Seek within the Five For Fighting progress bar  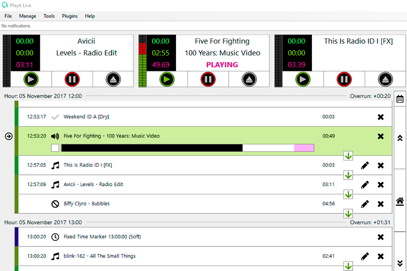[x=188, y=148]
